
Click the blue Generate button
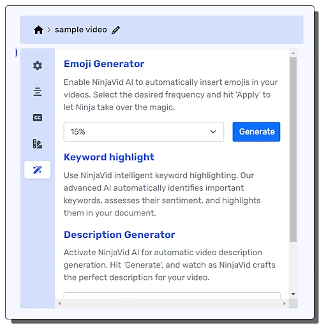click(256, 131)
